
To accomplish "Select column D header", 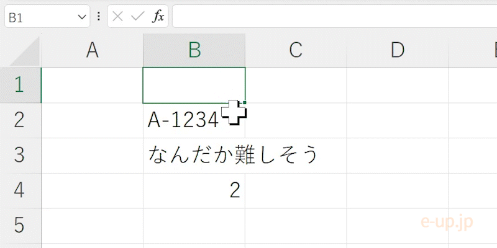I will coord(398,51).
